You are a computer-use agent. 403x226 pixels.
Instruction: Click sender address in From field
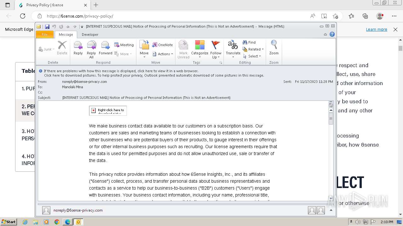pyautogui.click(x=84, y=82)
